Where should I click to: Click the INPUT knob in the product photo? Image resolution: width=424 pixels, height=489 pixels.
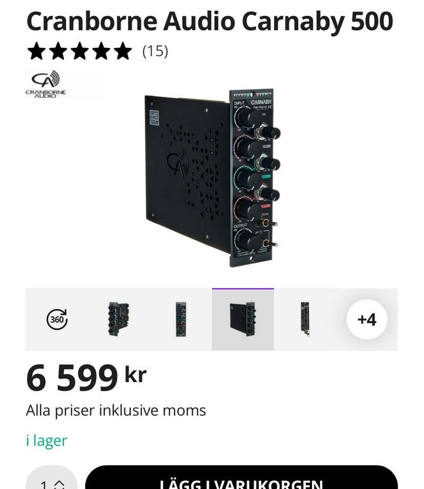pos(246,118)
